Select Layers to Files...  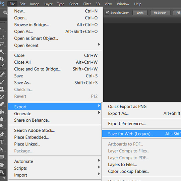point(142,164)
